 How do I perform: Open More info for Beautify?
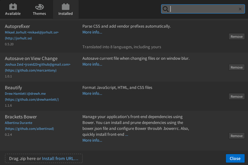pos(92,93)
